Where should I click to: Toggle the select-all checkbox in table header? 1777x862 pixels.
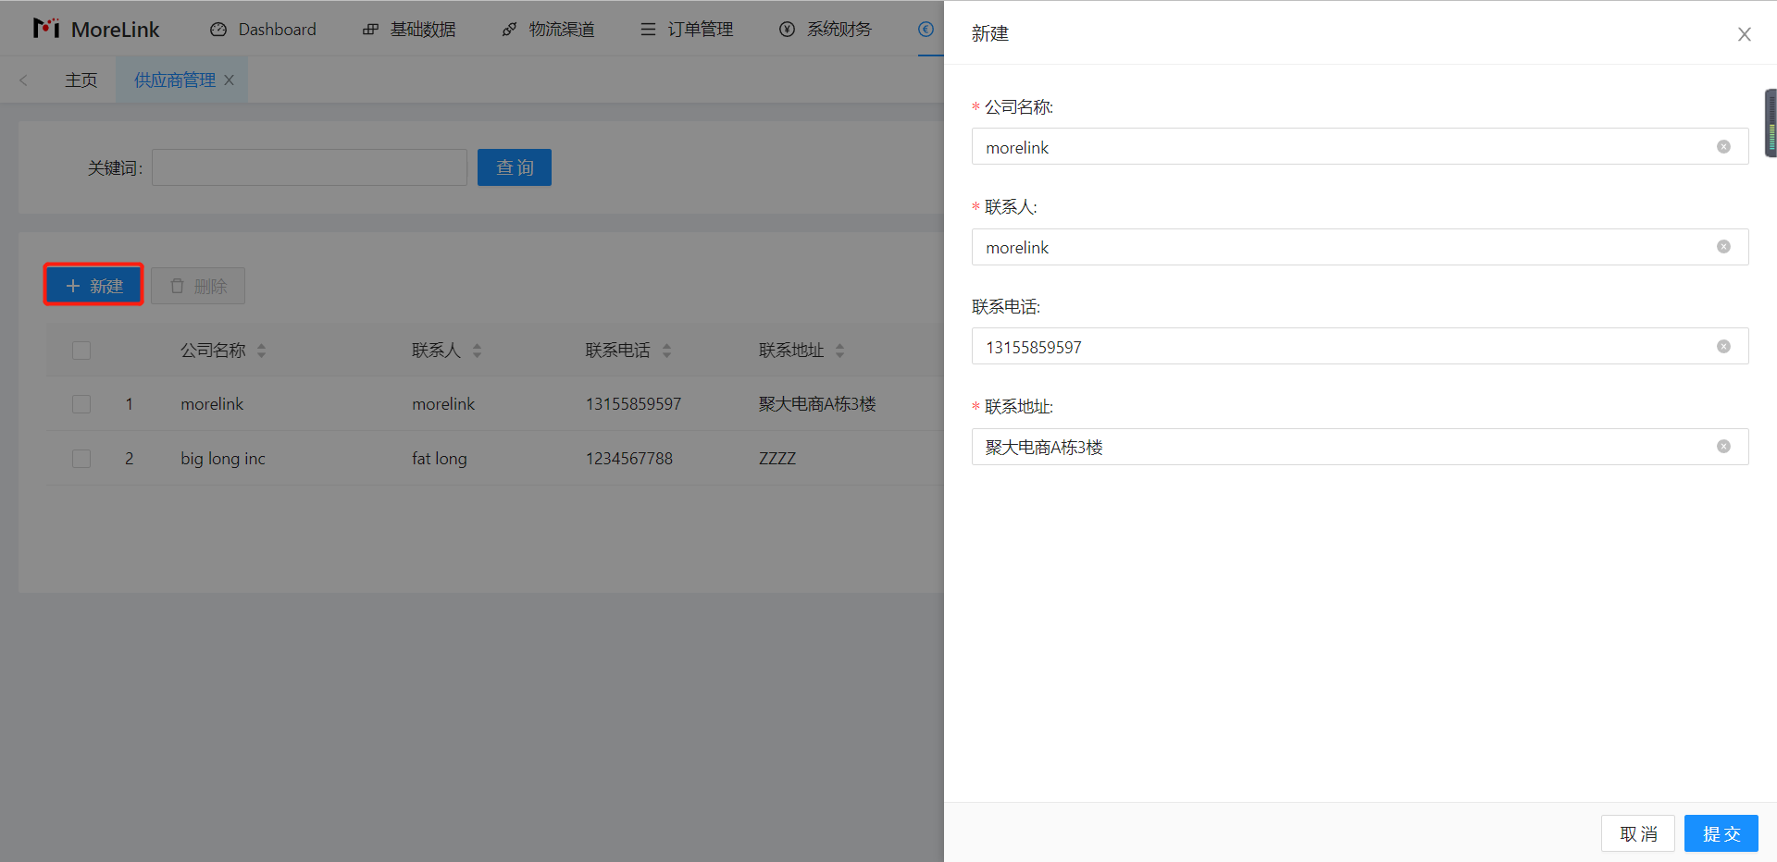[x=81, y=351]
